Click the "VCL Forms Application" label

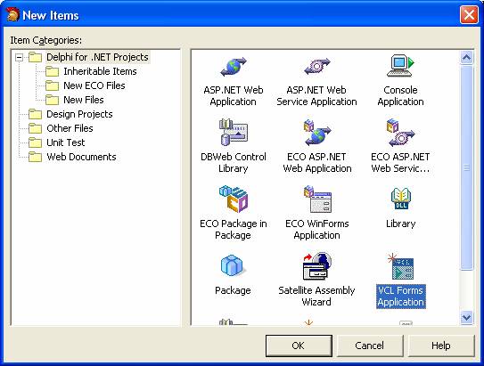pyautogui.click(x=400, y=297)
